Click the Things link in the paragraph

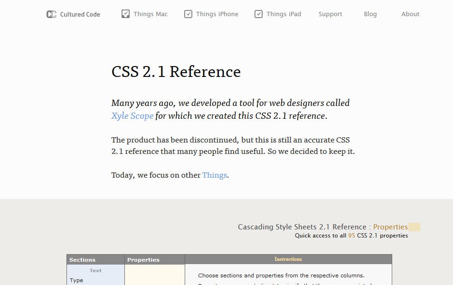tap(215, 175)
